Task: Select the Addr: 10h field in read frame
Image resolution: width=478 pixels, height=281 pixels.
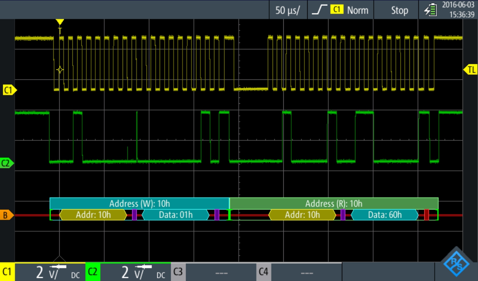Action: coord(302,215)
